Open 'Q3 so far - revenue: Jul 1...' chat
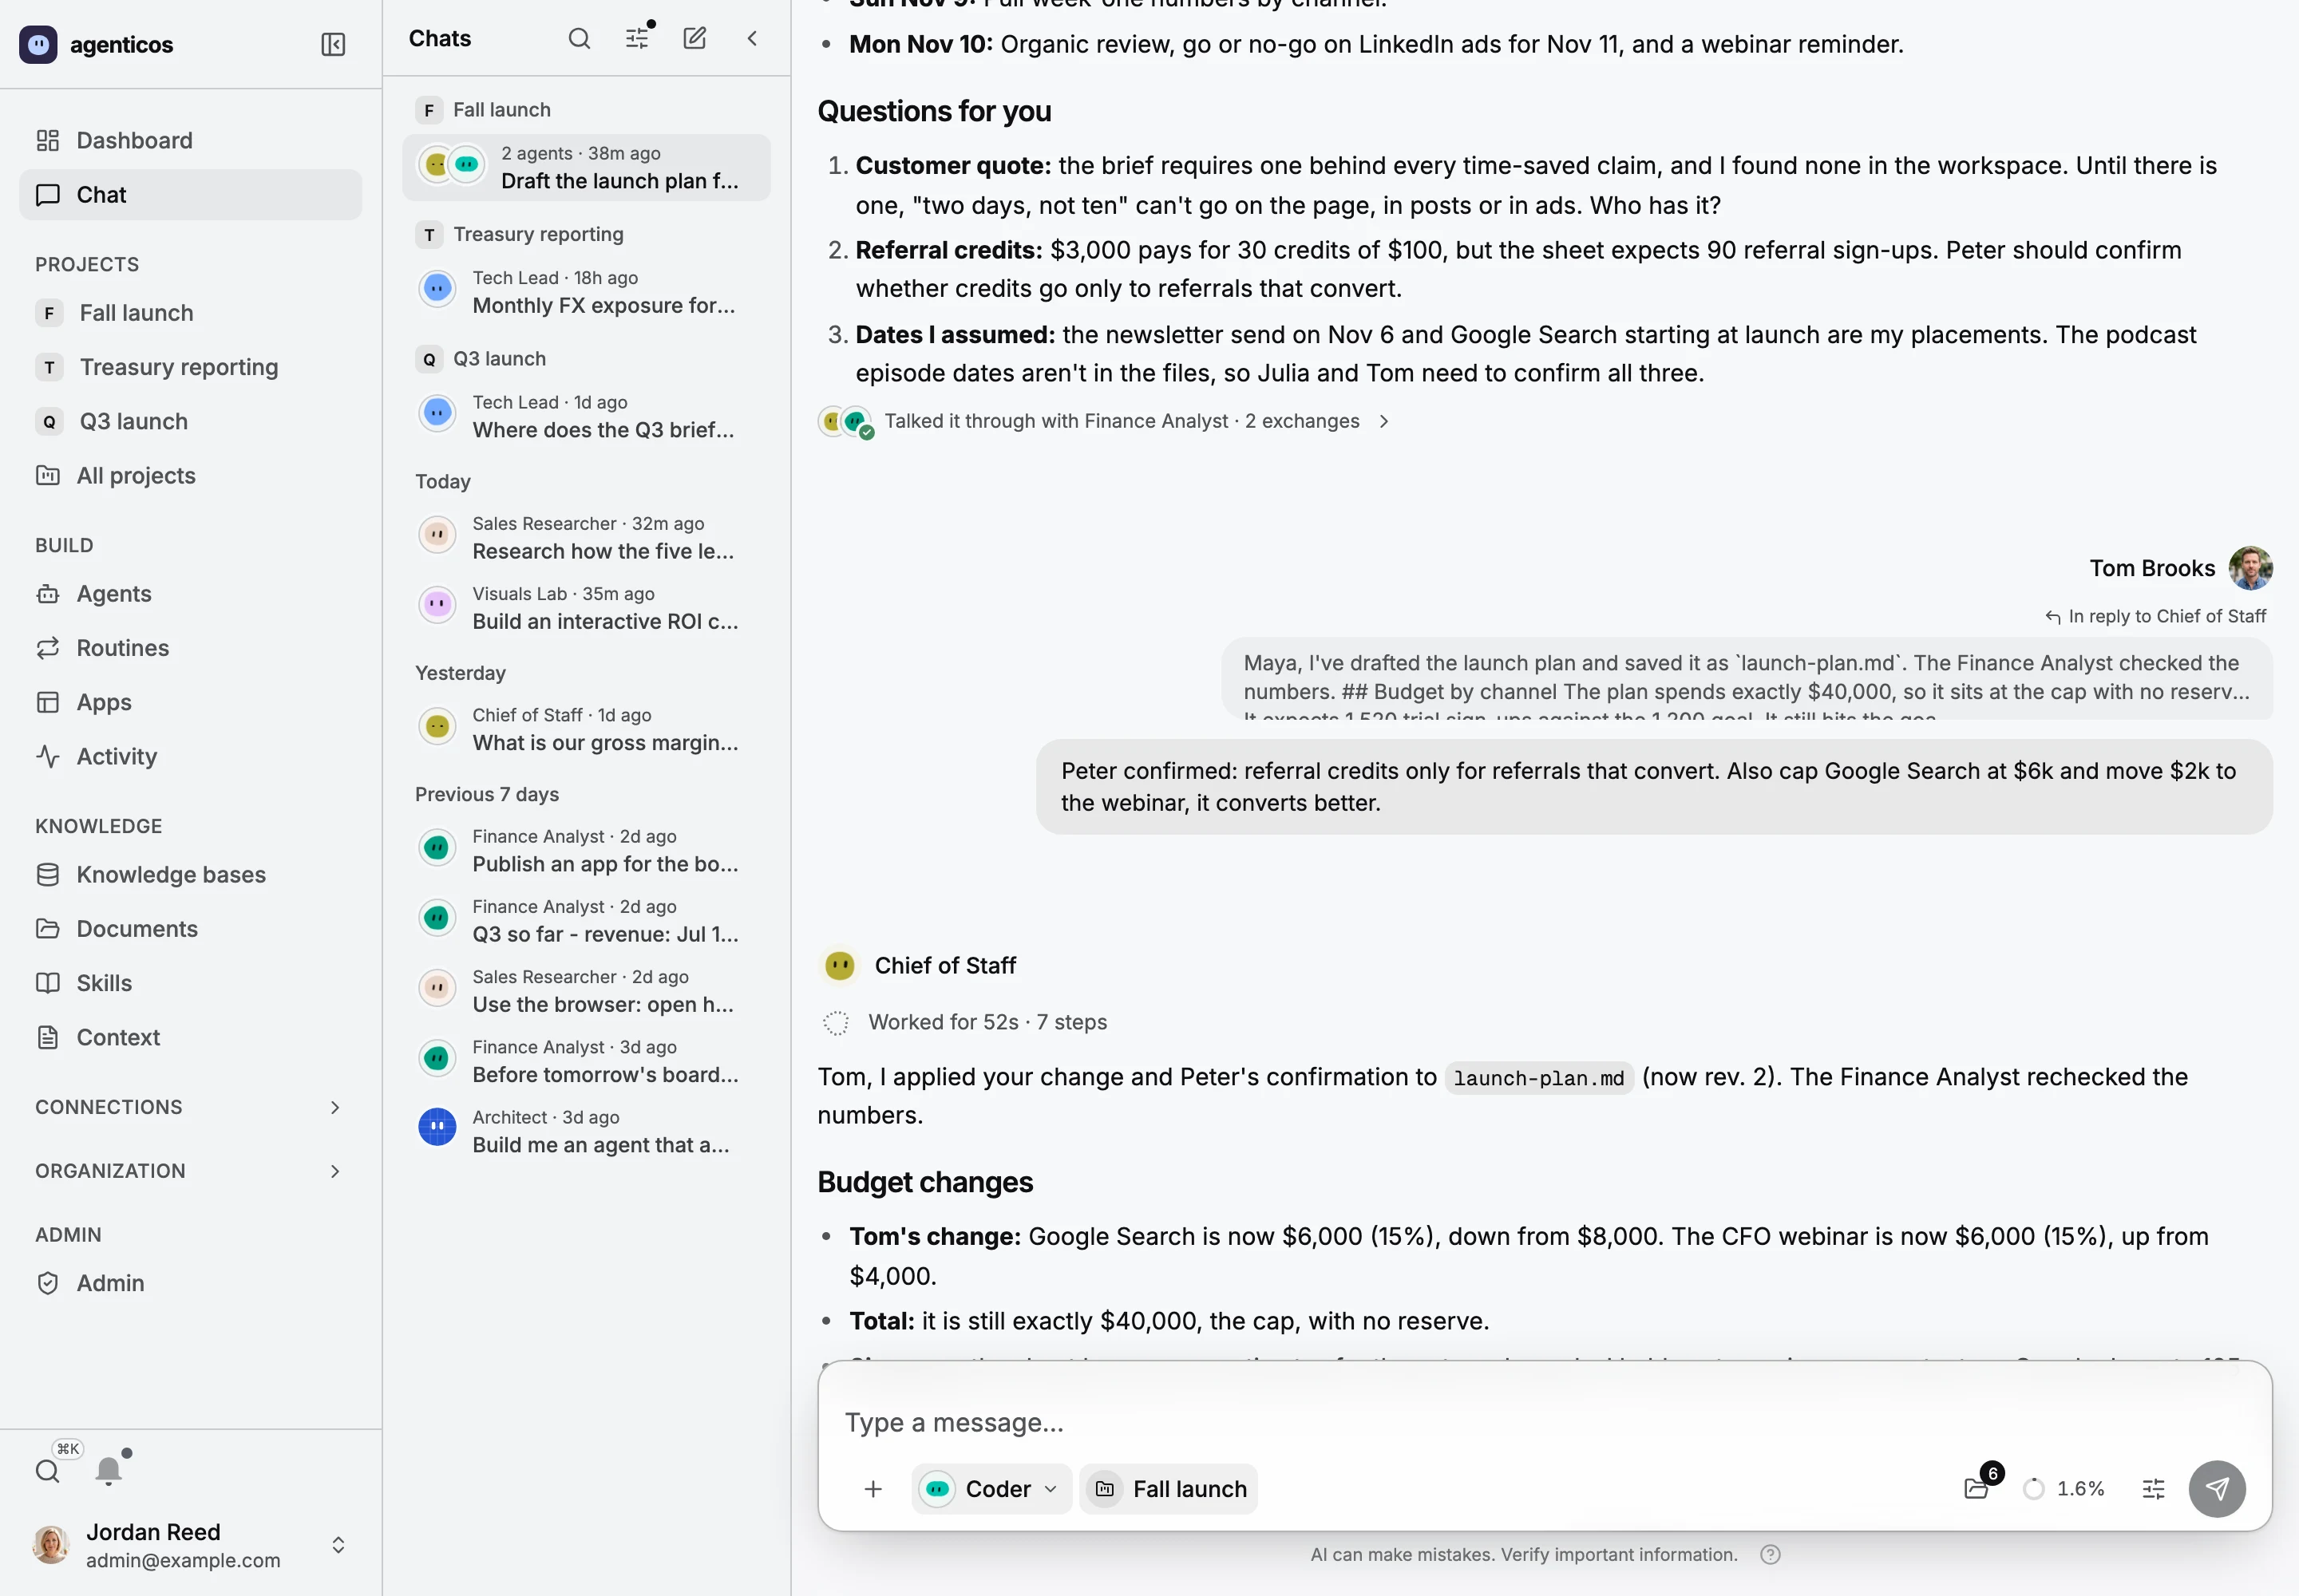Viewport: 2299px width, 1596px height. point(586,920)
